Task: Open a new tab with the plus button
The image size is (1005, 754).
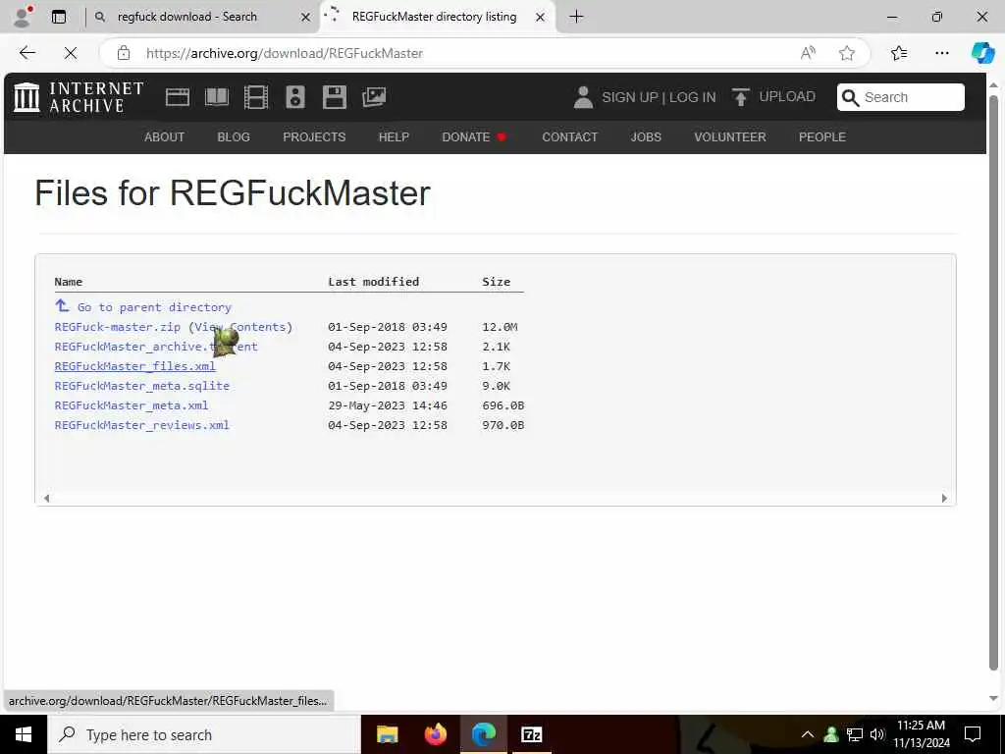Action: [x=576, y=17]
